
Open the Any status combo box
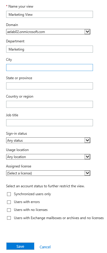pyautogui.click(x=48, y=140)
